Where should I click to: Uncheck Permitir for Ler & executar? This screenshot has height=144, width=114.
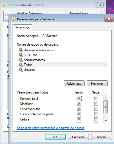click(79, 109)
